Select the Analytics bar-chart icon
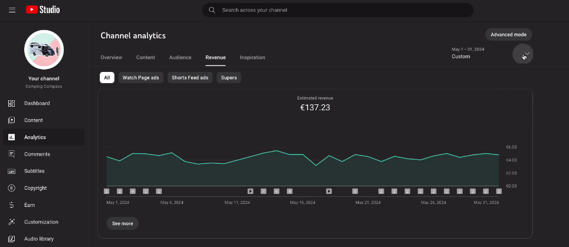Image resolution: width=569 pixels, height=247 pixels. [x=12, y=137]
